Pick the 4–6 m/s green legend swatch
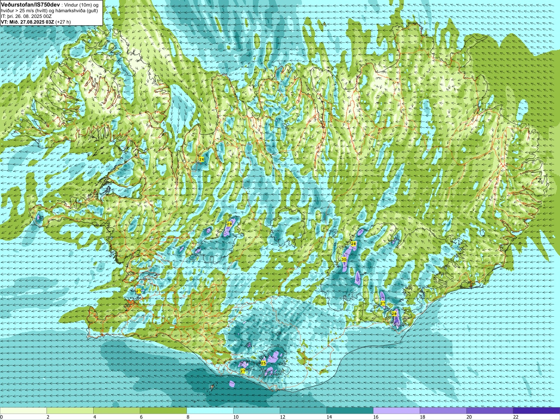Screen dimensions: 560x420 [116, 410]
